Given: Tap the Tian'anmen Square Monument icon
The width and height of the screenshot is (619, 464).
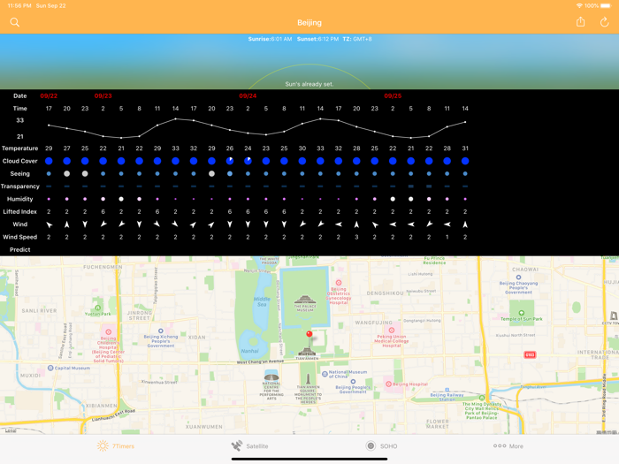Looking at the screenshot, I should 308,379.
